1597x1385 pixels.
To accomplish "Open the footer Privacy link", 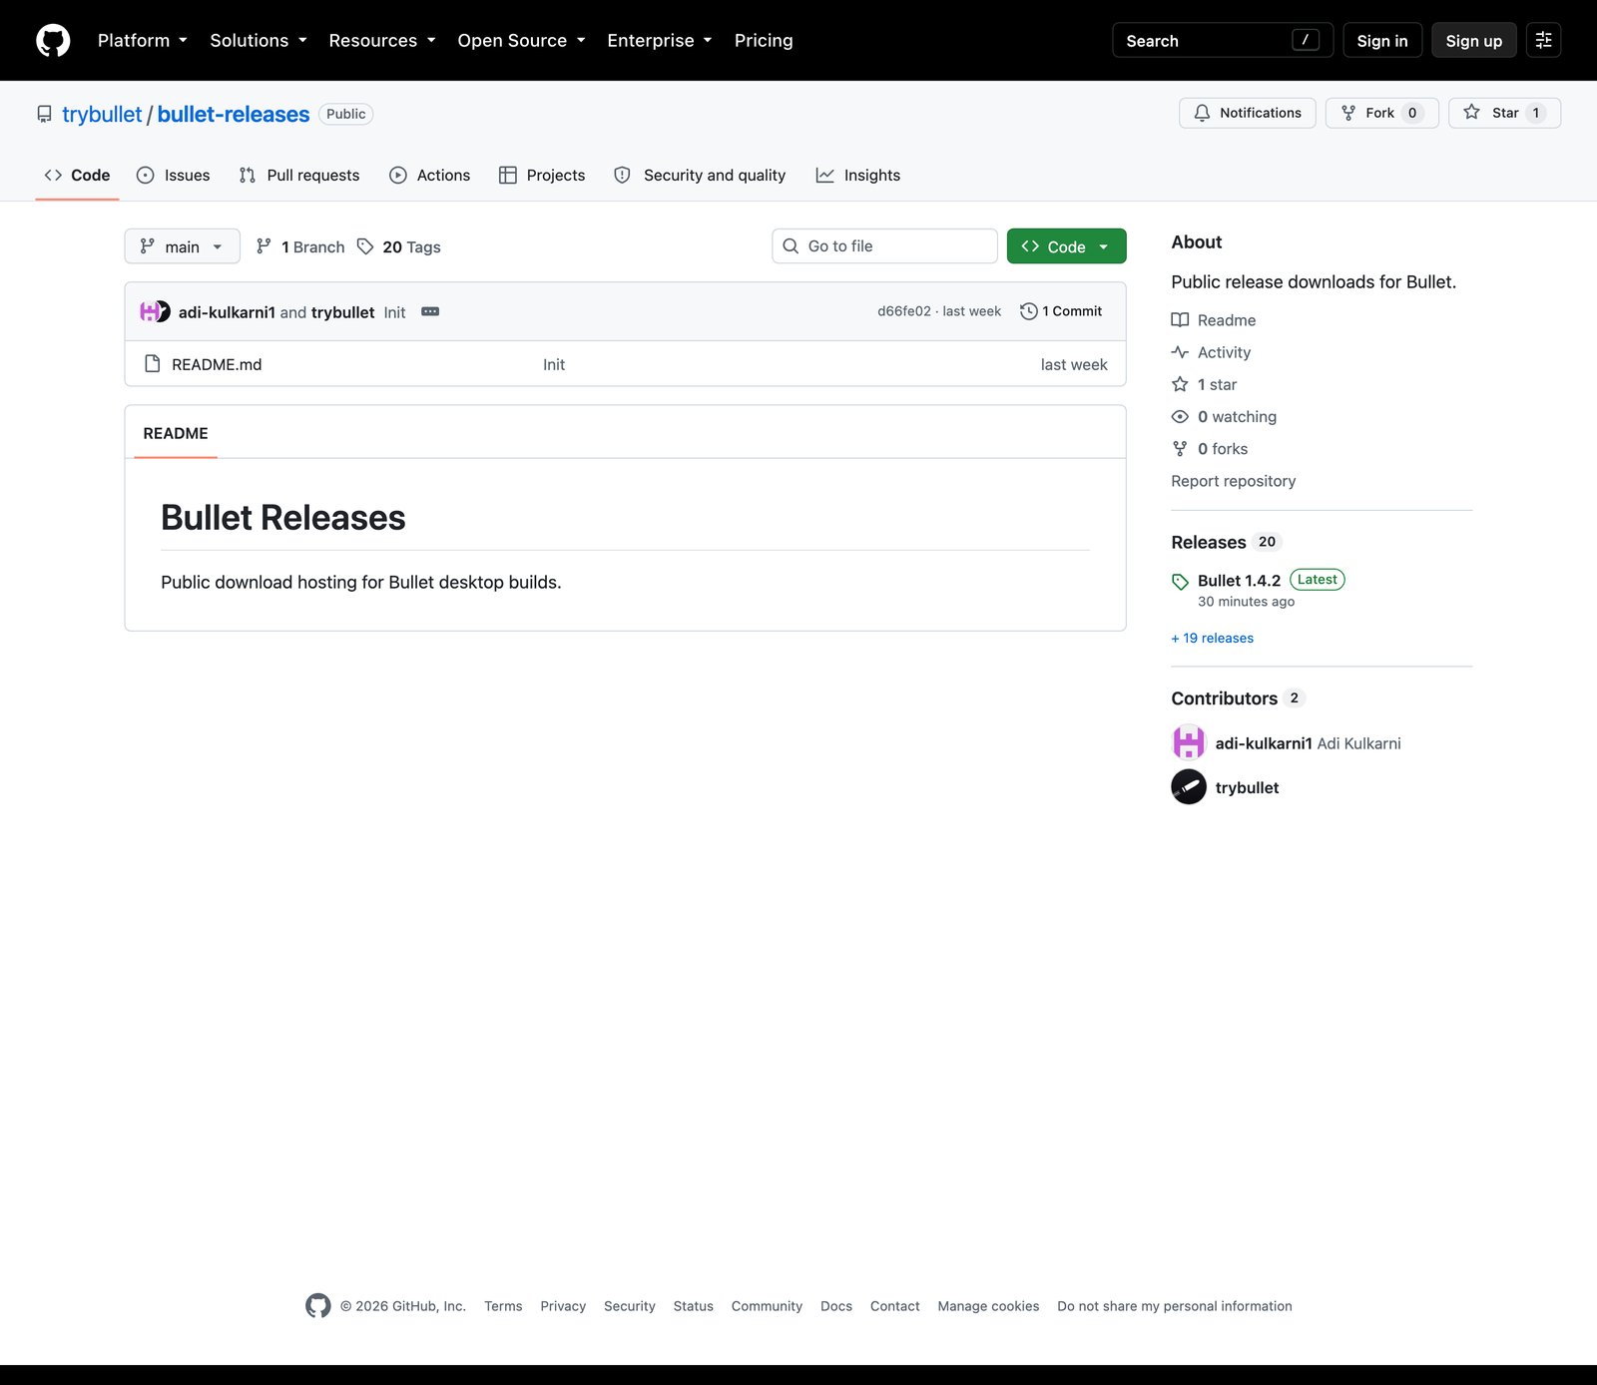I will pyautogui.click(x=563, y=1306).
